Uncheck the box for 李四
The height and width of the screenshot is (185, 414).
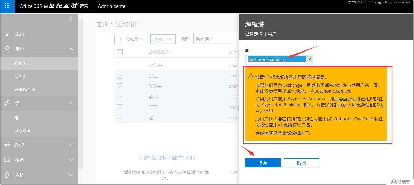[x=120, y=97]
